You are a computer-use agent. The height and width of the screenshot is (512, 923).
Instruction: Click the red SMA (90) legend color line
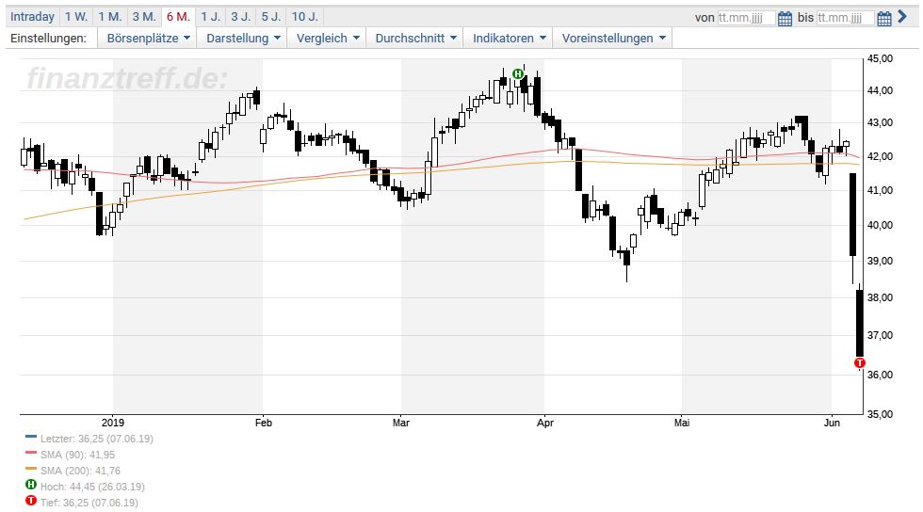pos(31,453)
